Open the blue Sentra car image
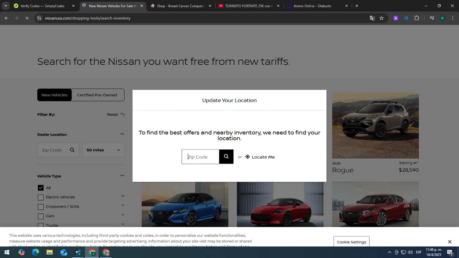Image resolution: width=459 pixels, height=258 pixels. 185,205
